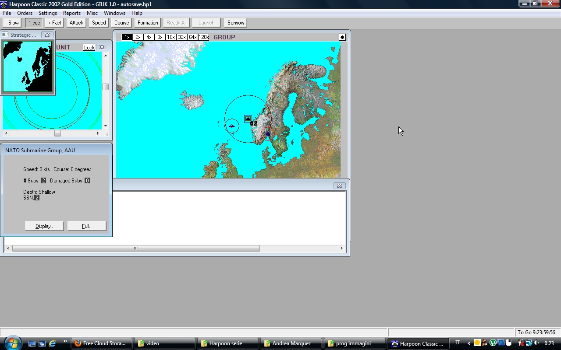
Task: Click the Formation toolbar button
Action: tap(148, 23)
